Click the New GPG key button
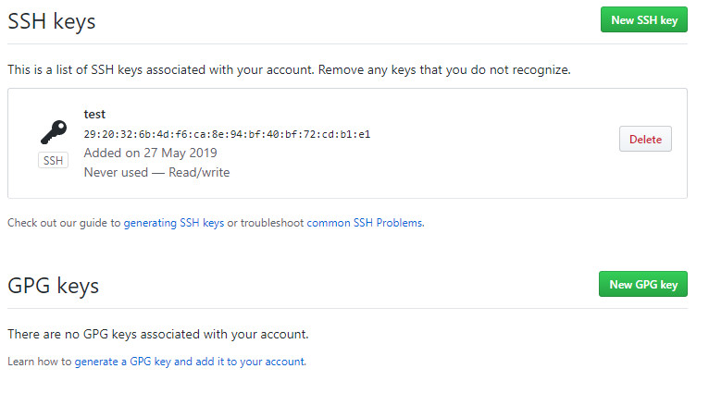 coord(643,284)
